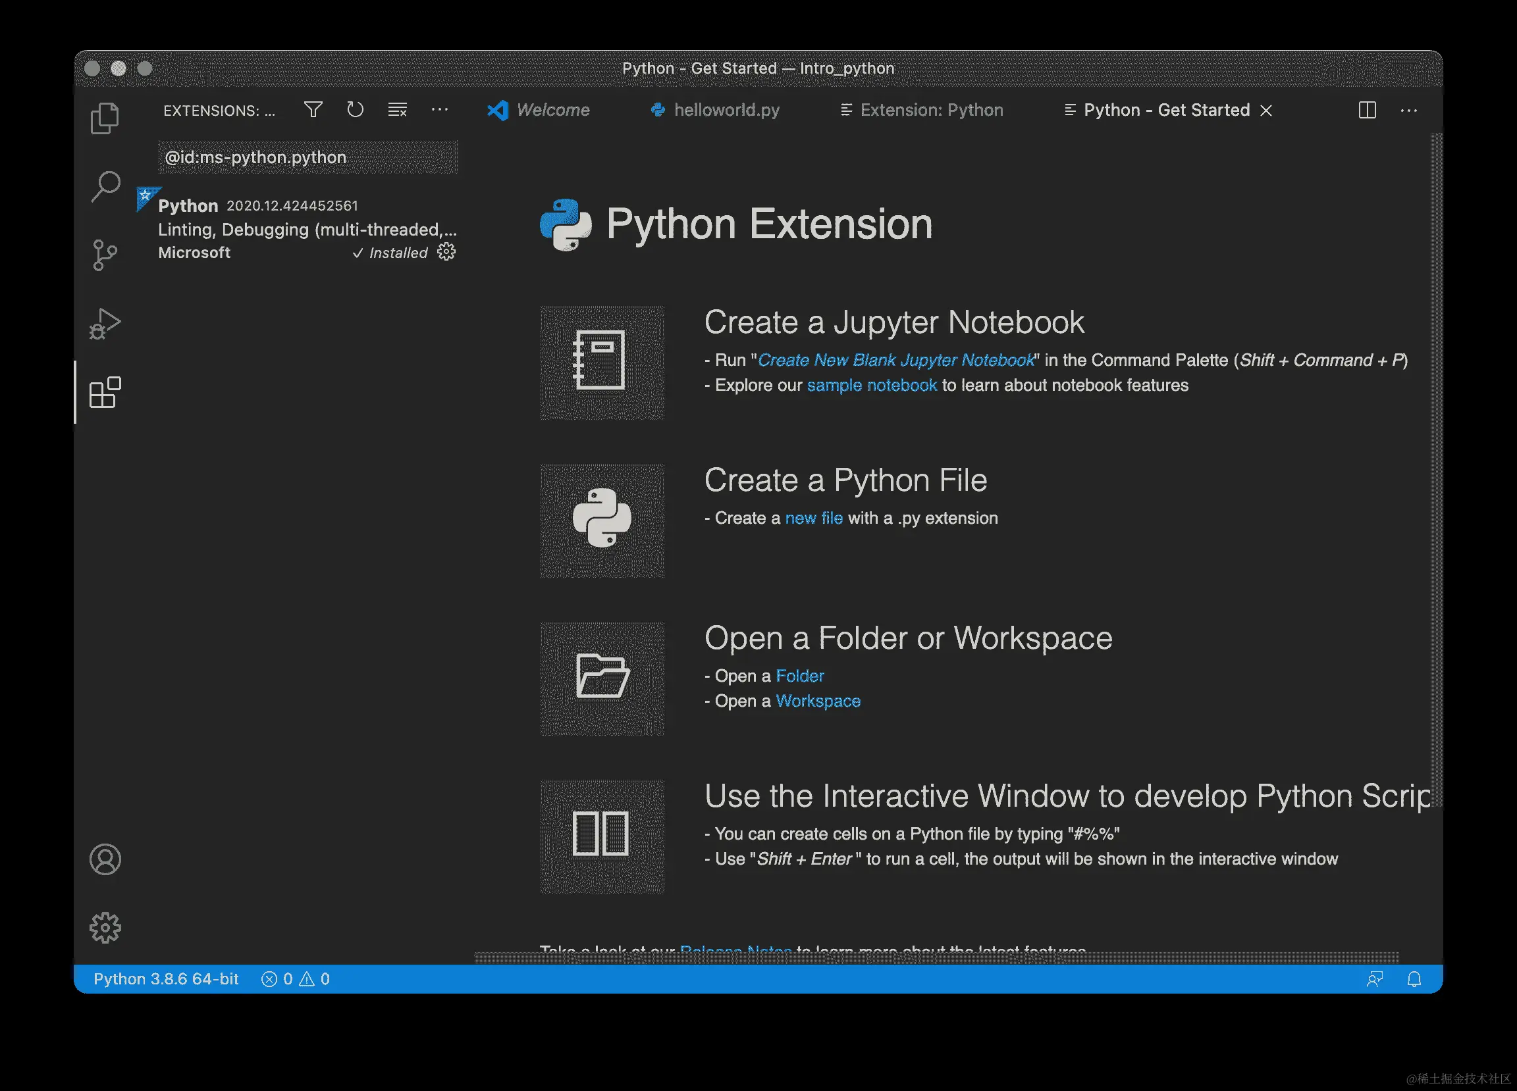Open editor more actions ellipsis
The width and height of the screenshot is (1517, 1091).
pyautogui.click(x=1408, y=111)
